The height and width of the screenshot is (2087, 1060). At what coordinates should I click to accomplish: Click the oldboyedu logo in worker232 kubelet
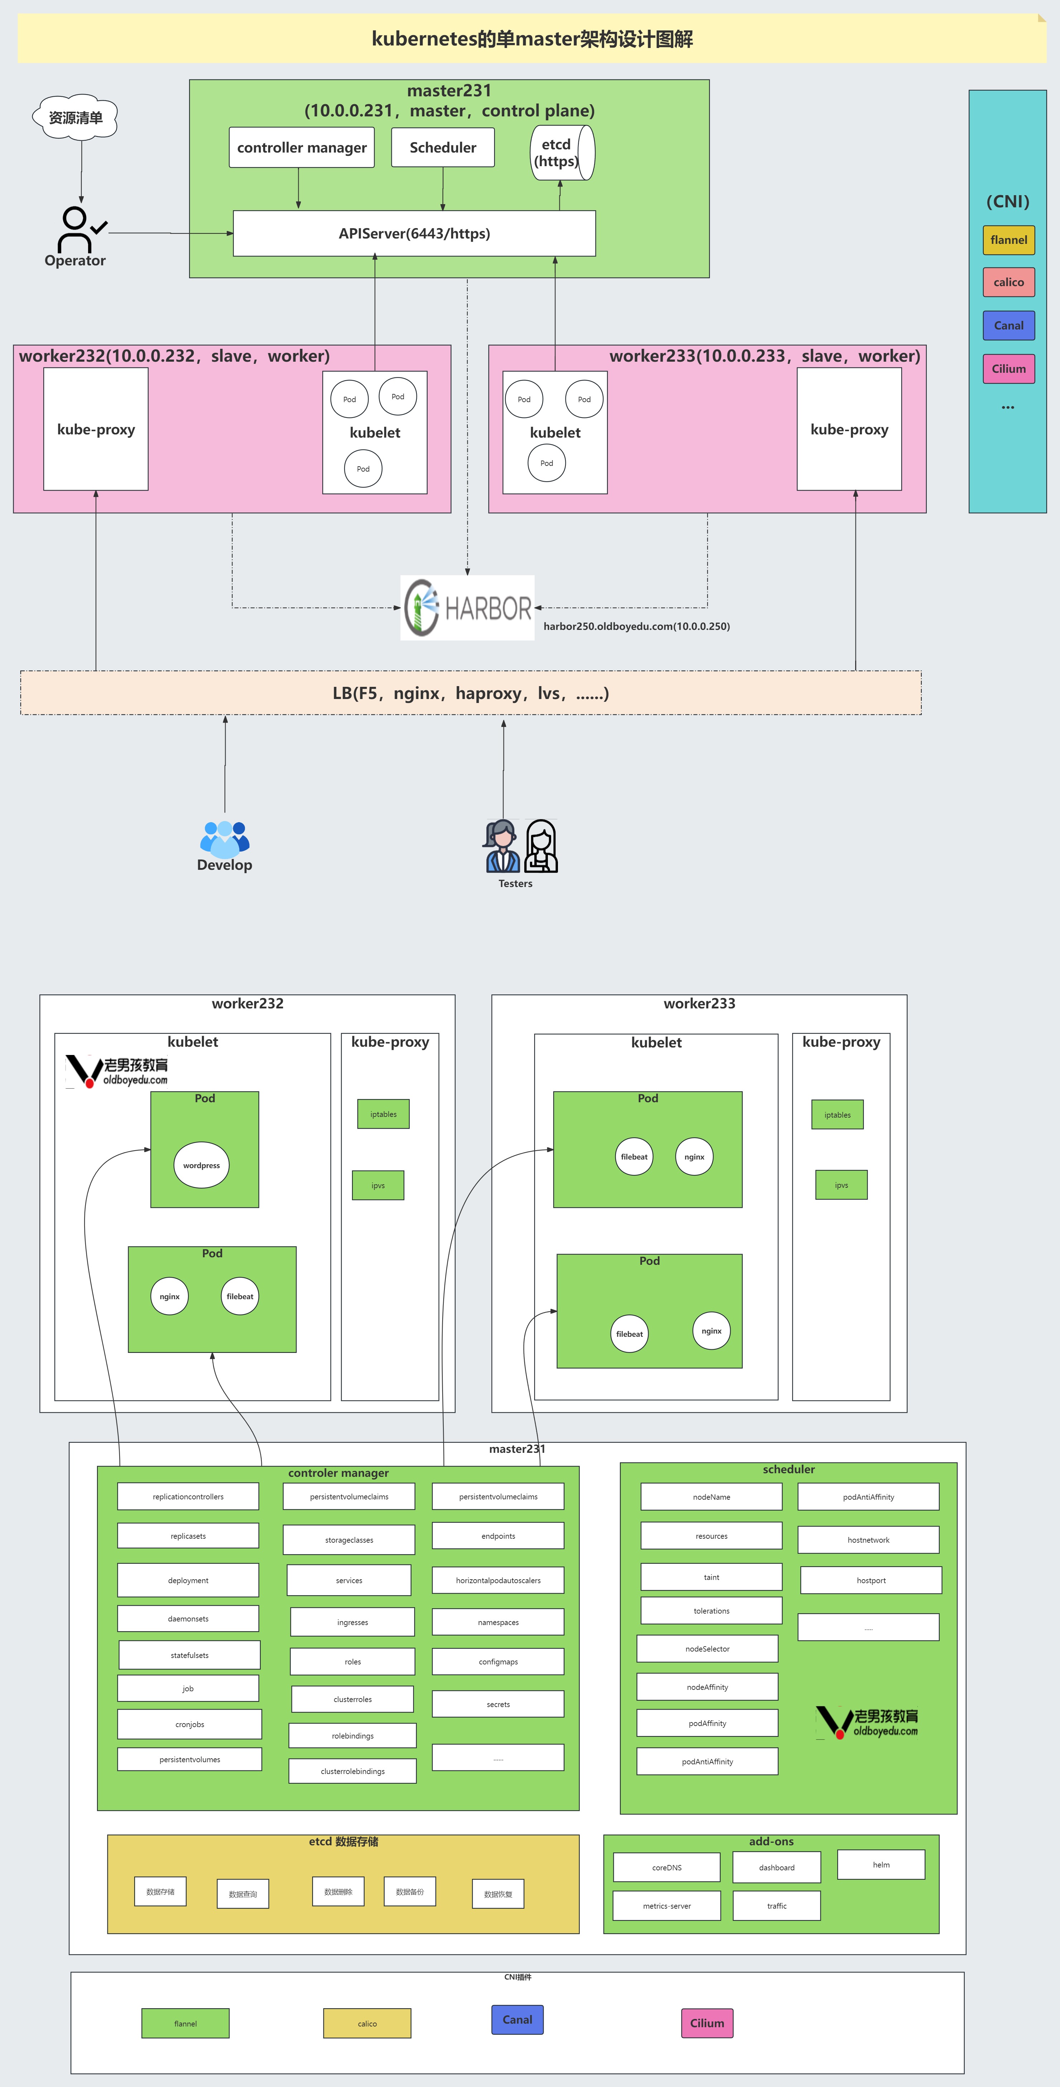117,1070
